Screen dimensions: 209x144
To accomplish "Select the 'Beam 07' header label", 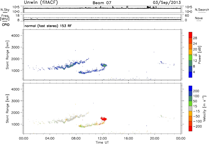I will (102, 3).
